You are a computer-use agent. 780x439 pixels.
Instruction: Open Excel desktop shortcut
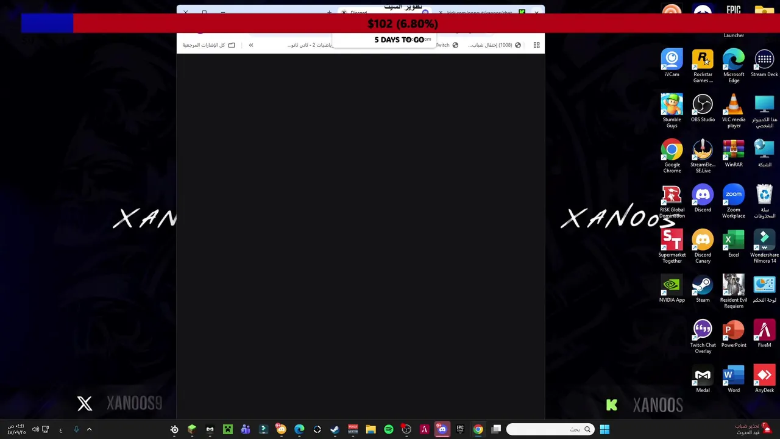pos(734,243)
